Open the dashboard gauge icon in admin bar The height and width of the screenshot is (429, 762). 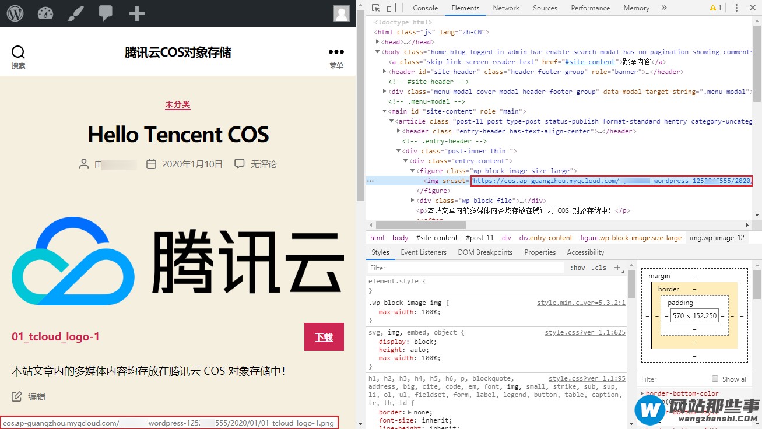(45, 13)
